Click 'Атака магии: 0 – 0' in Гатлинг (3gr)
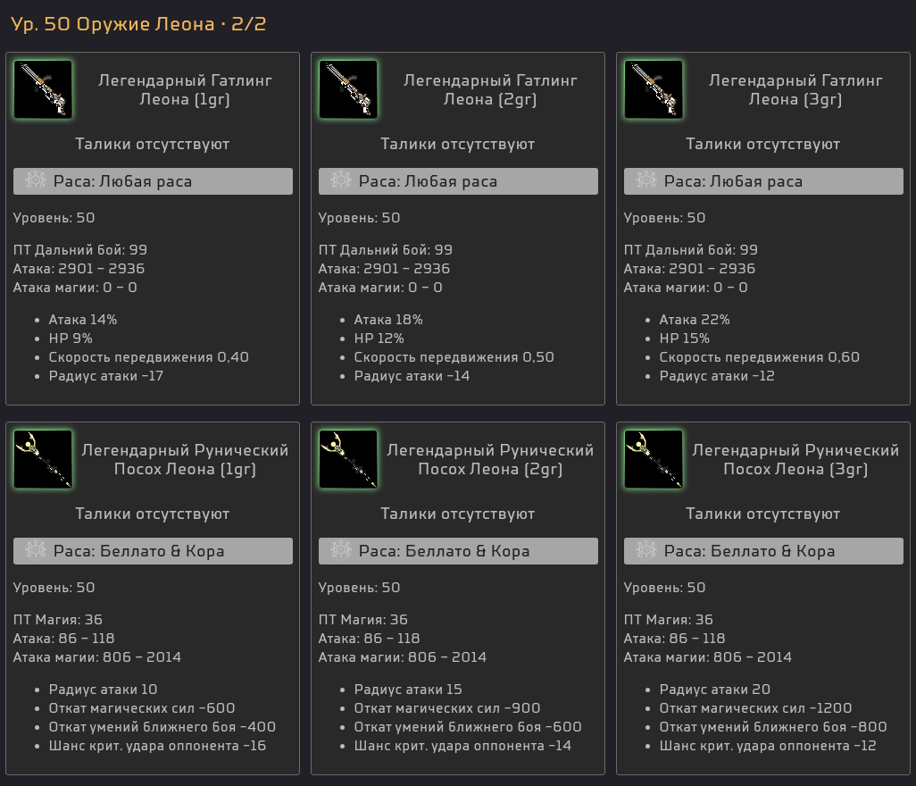 (686, 288)
